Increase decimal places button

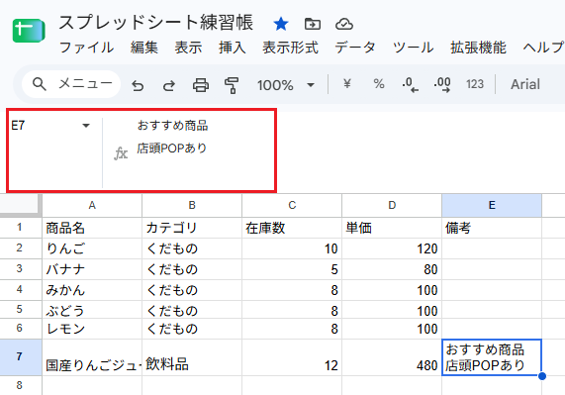pyautogui.click(x=442, y=85)
